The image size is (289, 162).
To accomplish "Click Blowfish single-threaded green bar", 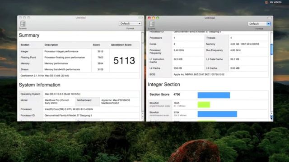I will pyautogui.click(x=204, y=104).
